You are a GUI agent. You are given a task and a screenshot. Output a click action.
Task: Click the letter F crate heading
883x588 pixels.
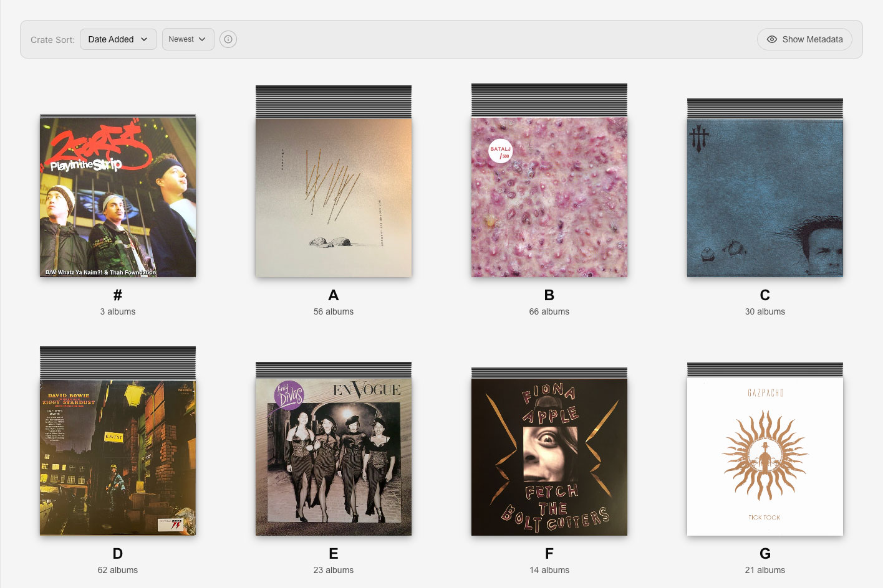[x=549, y=554]
